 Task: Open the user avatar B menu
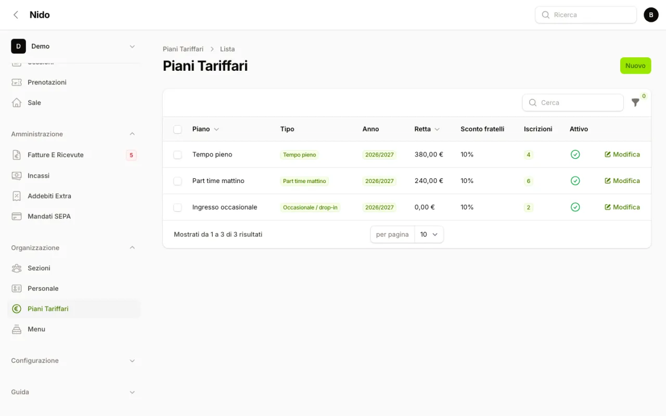(651, 15)
